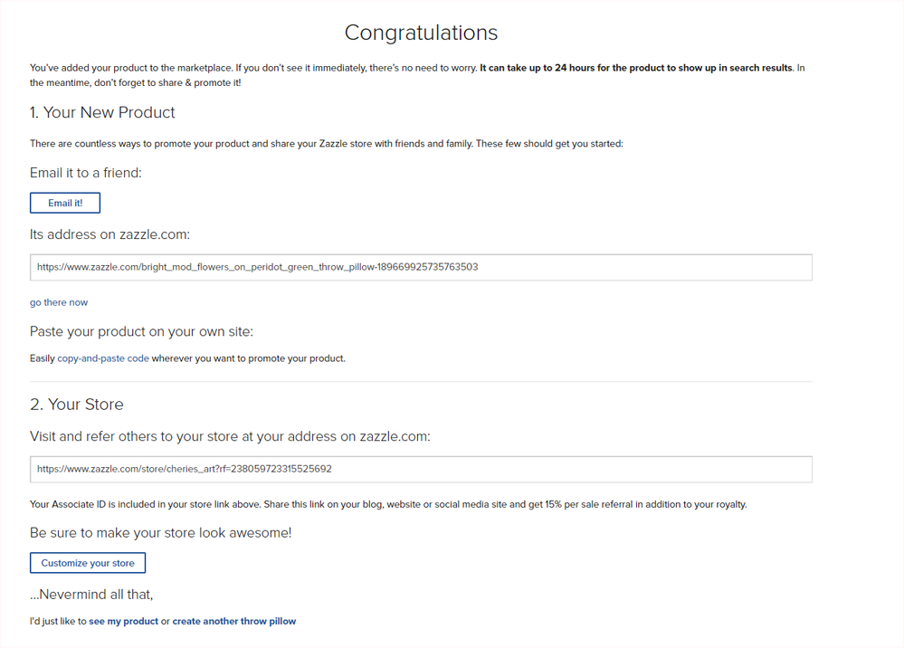Open the "see my product" link
Image resolution: width=904 pixels, height=648 pixels.
pos(123,621)
